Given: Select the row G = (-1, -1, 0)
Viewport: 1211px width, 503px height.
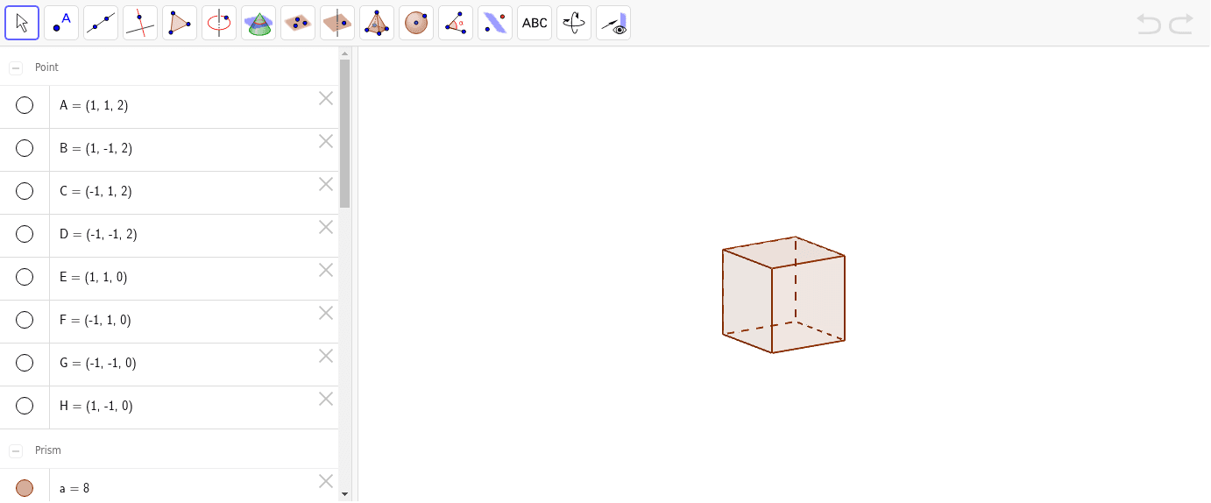Looking at the screenshot, I should [169, 365].
